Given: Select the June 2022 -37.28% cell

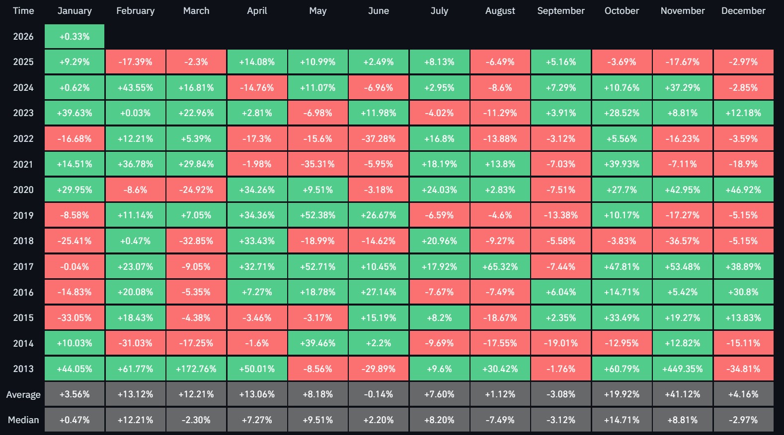Looking at the screenshot, I should click(379, 139).
